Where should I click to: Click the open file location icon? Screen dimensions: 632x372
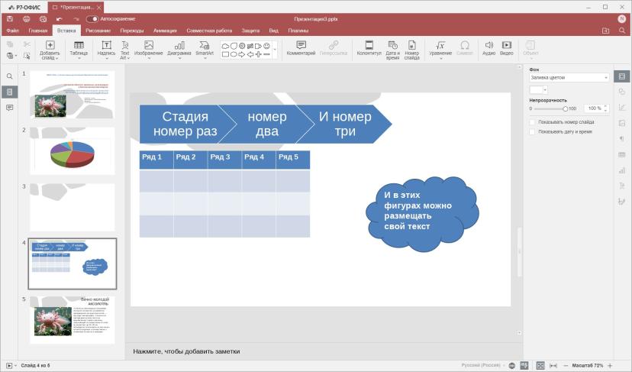coord(605,31)
